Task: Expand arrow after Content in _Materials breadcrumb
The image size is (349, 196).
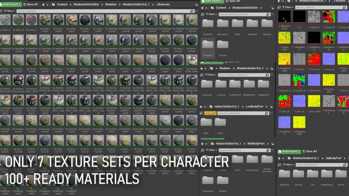Action: [x=71, y=4]
